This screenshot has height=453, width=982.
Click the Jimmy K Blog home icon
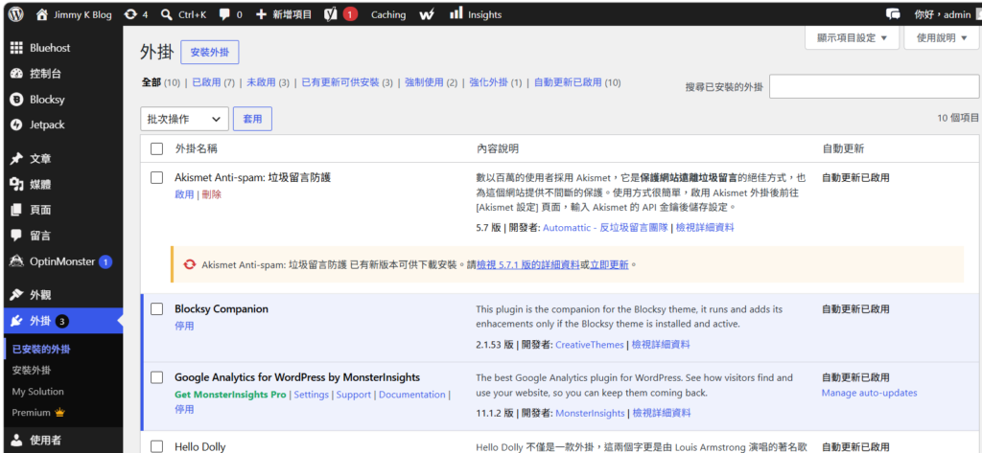42,13
